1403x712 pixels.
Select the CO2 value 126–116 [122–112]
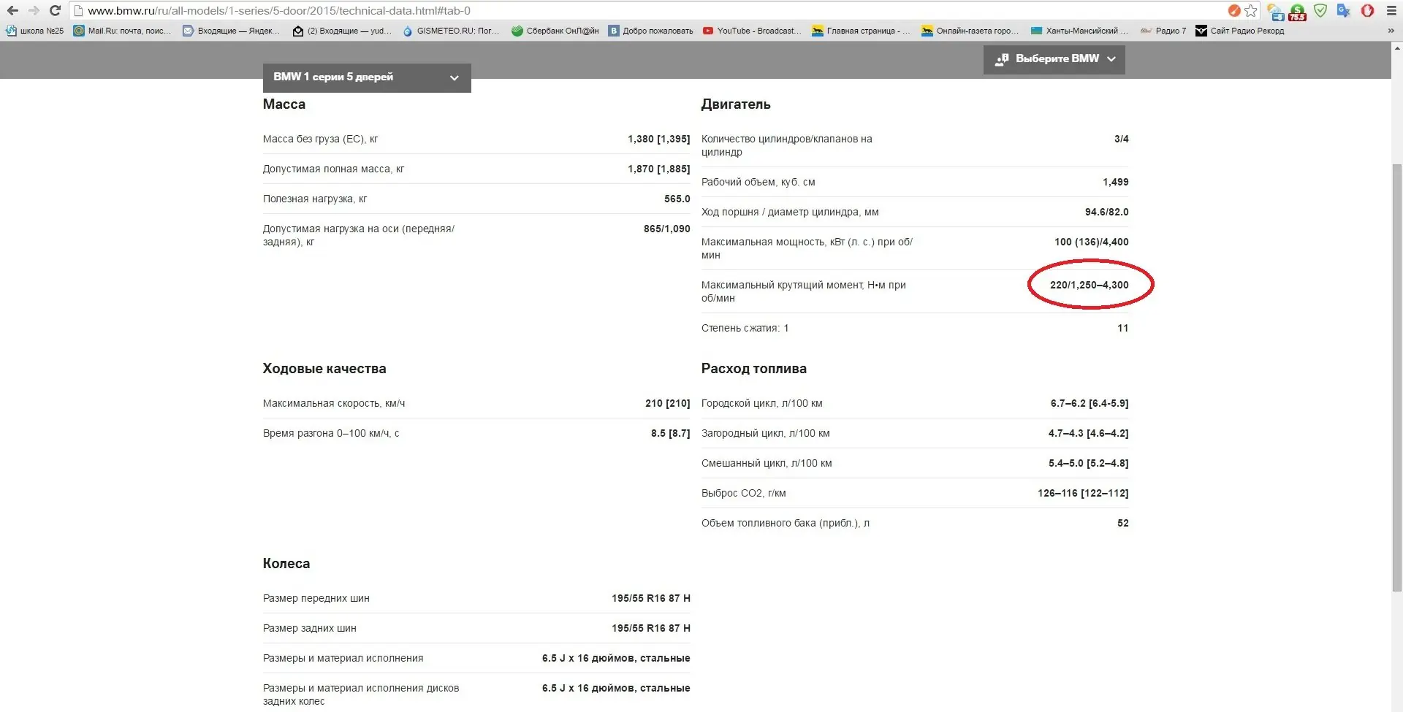[1083, 493]
